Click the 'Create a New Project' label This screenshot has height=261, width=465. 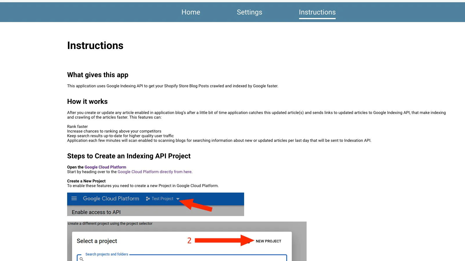[x=86, y=181]
